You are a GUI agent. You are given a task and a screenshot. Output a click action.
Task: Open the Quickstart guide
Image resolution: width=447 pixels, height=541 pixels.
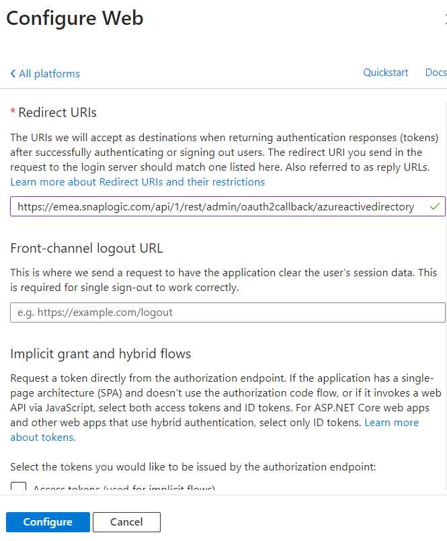pos(385,72)
